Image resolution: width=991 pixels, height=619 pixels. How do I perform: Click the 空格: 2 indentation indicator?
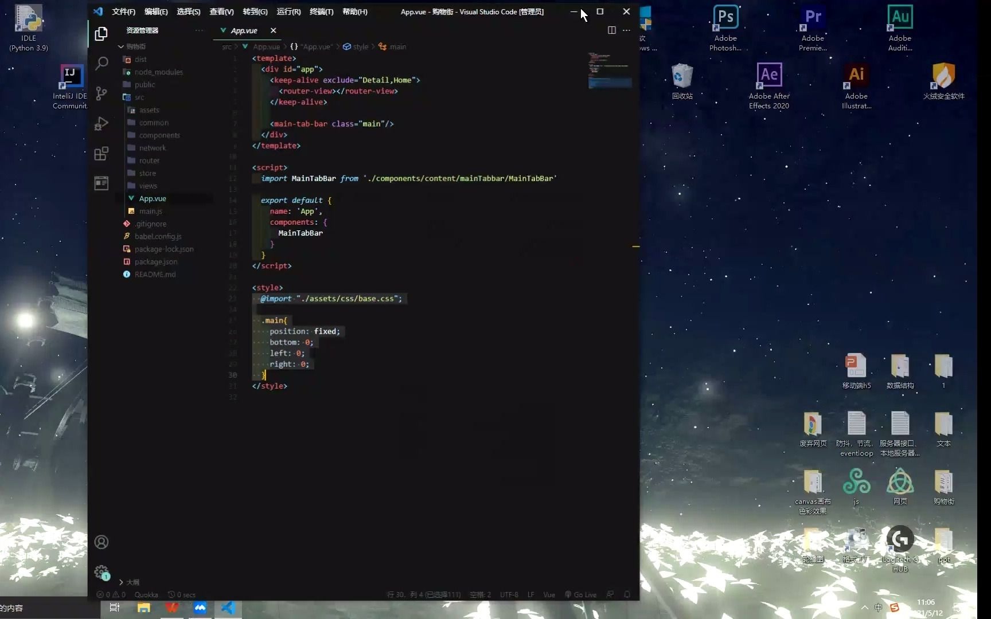[x=480, y=595]
